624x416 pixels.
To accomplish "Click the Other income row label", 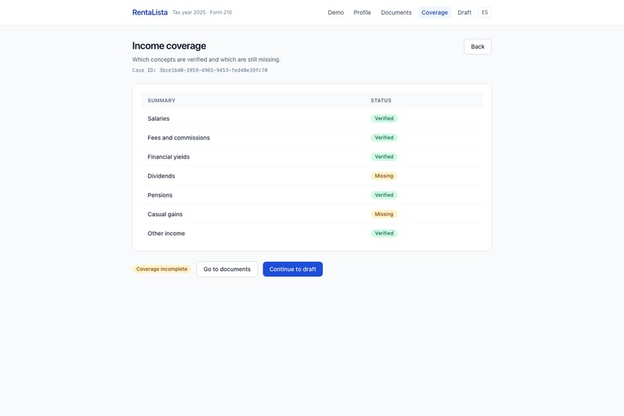I will pyautogui.click(x=166, y=233).
